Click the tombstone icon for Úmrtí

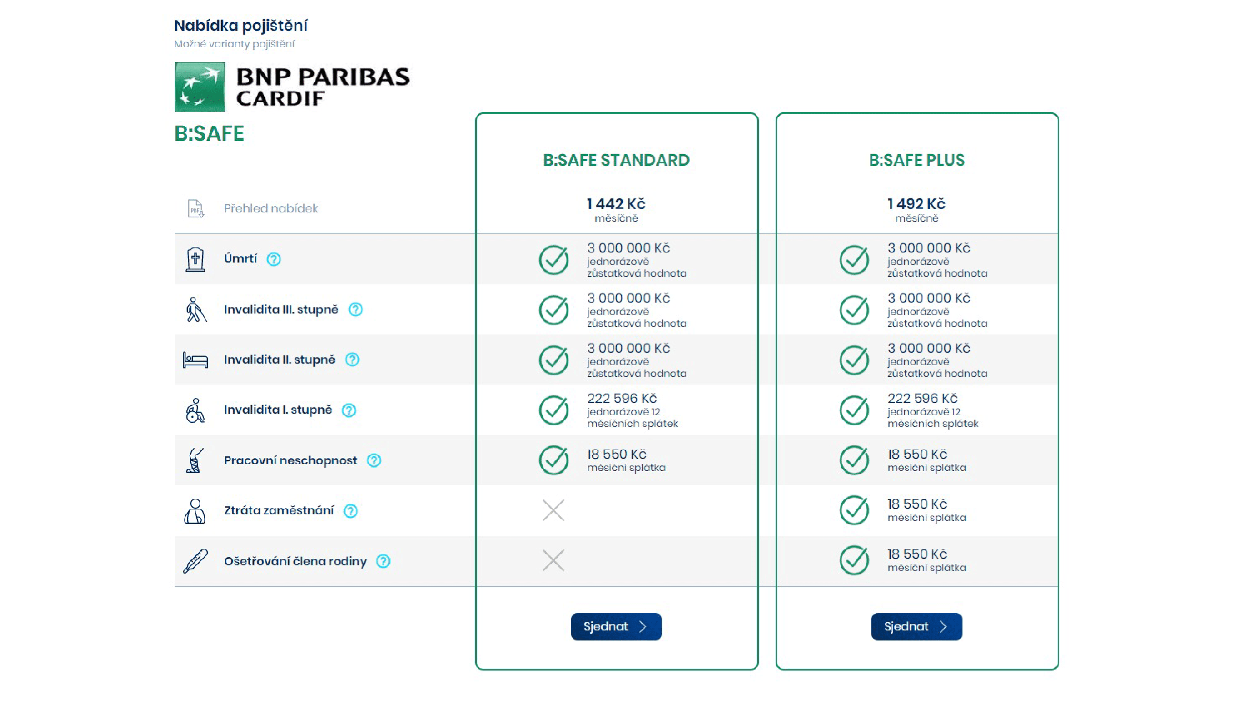[x=195, y=259]
